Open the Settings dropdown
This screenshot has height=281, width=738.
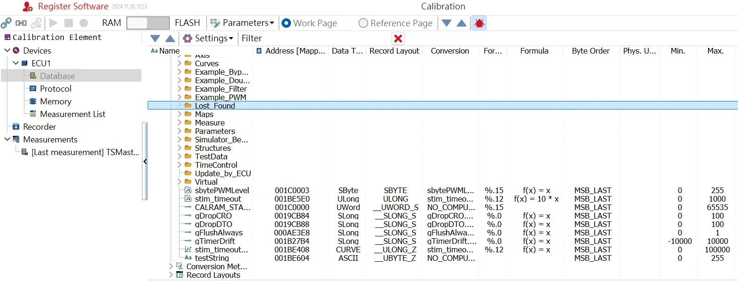point(208,38)
